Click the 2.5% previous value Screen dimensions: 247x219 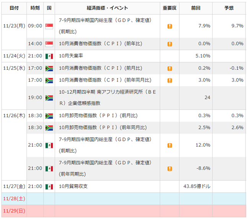point(204,127)
